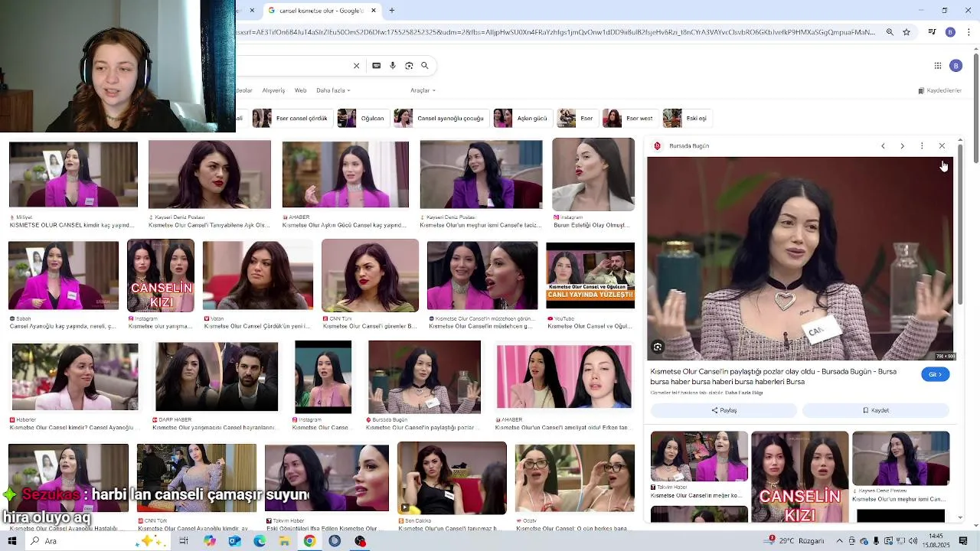Show previous image in preview panel
The height and width of the screenshot is (551, 980).
883,146
